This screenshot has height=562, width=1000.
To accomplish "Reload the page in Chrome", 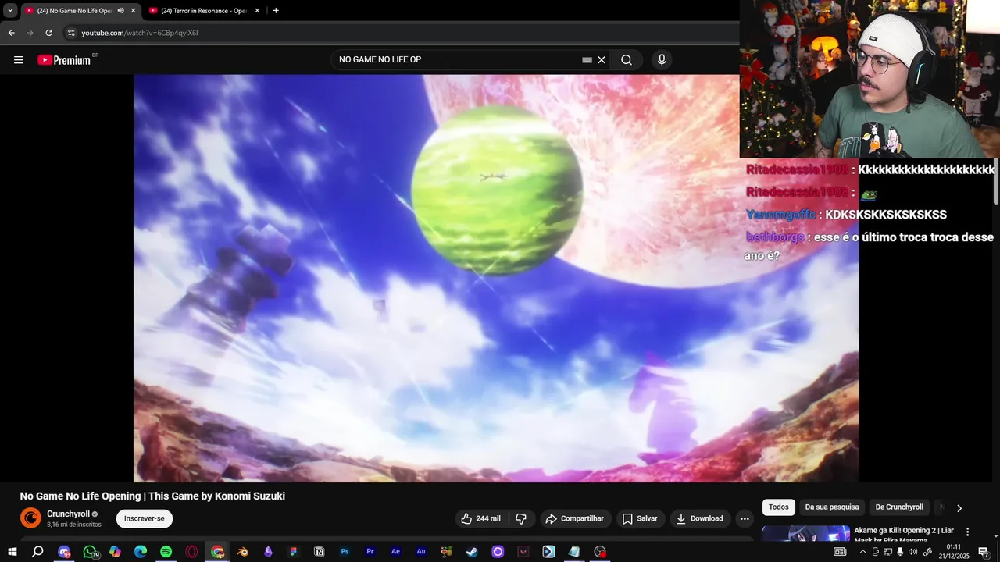I will pos(48,33).
